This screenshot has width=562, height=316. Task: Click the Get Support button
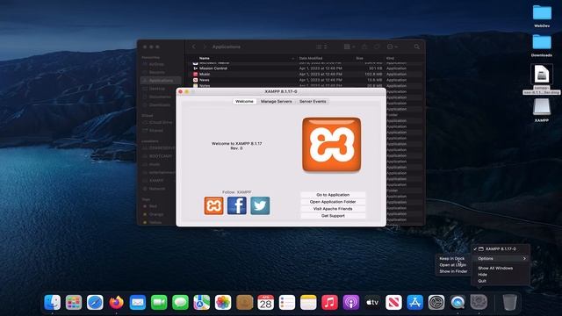point(333,216)
